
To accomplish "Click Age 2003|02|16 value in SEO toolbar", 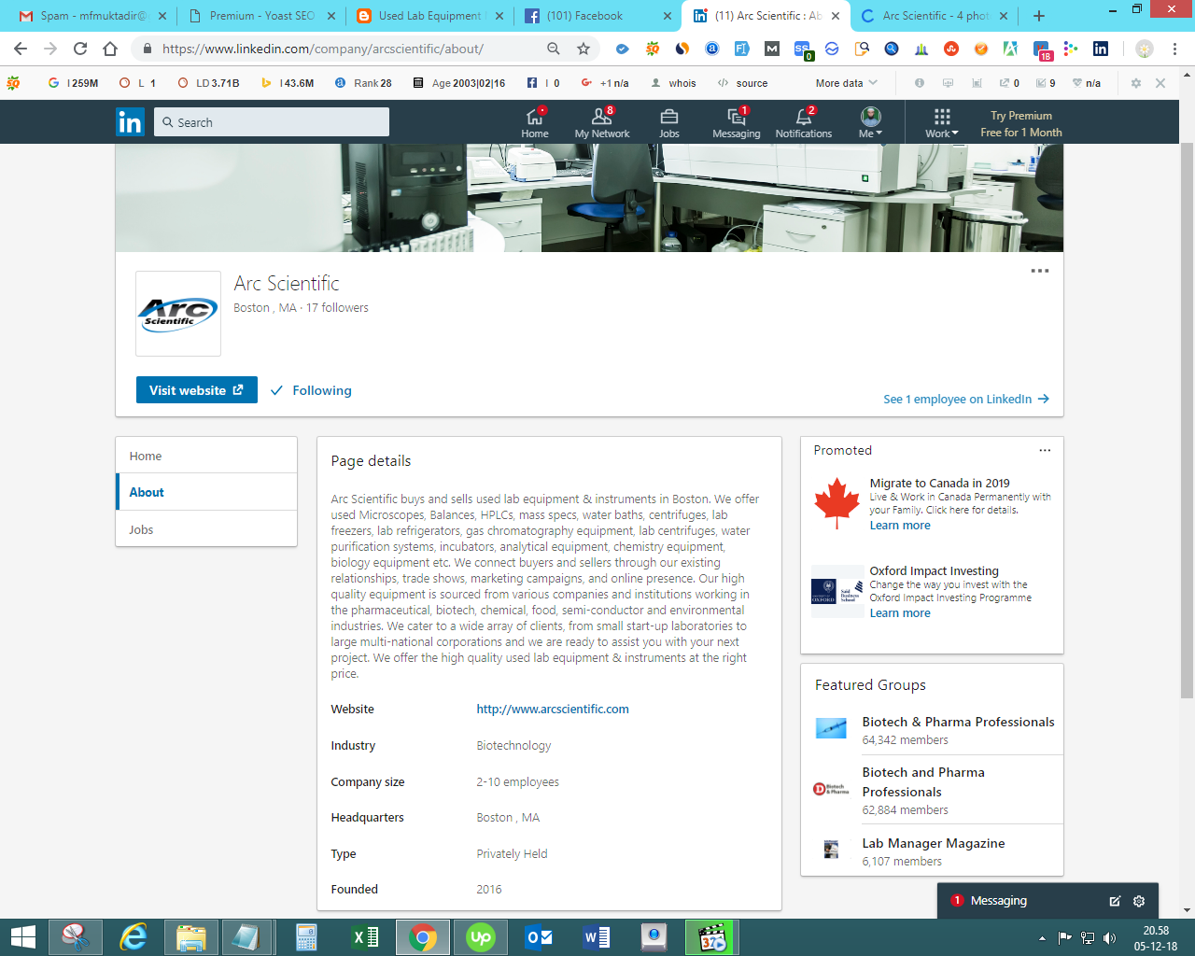I will coord(459,83).
